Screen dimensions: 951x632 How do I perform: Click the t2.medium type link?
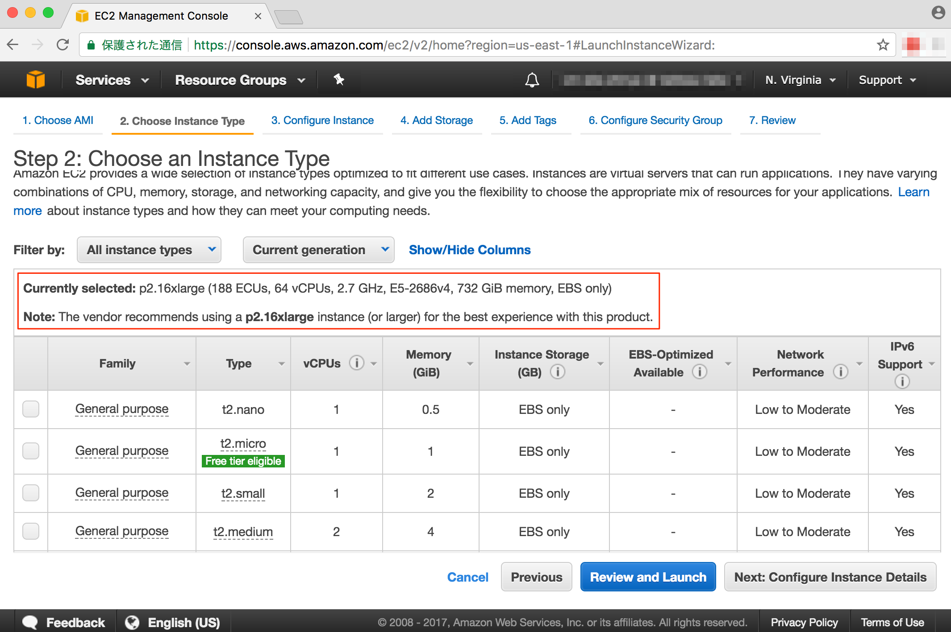point(243,532)
